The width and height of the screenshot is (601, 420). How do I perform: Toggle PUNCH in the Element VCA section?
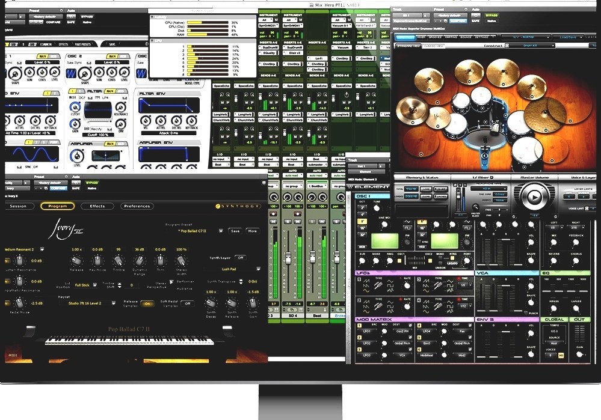click(525, 313)
